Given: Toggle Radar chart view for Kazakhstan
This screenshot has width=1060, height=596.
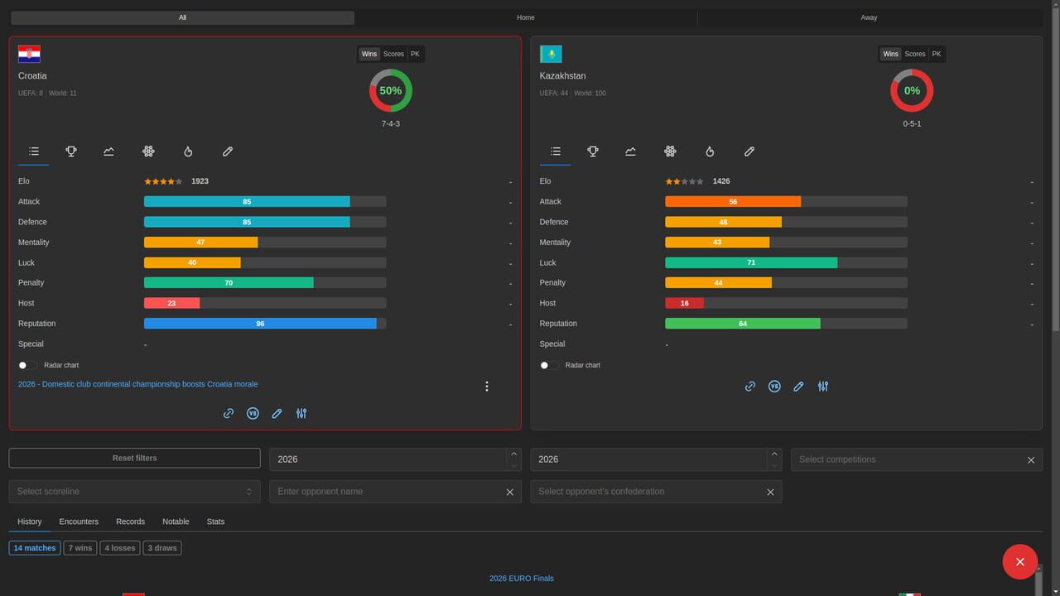Looking at the screenshot, I should pyautogui.click(x=544, y=365).
